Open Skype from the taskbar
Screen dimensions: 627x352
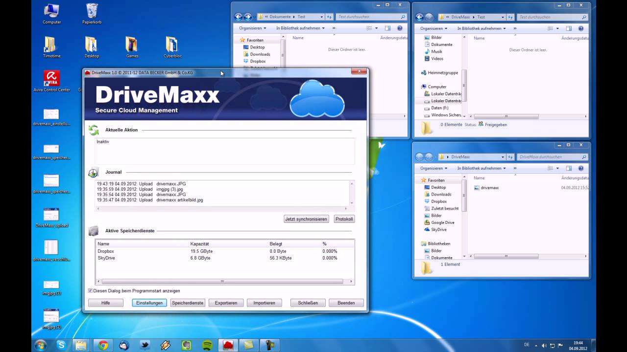pos(61,345)
